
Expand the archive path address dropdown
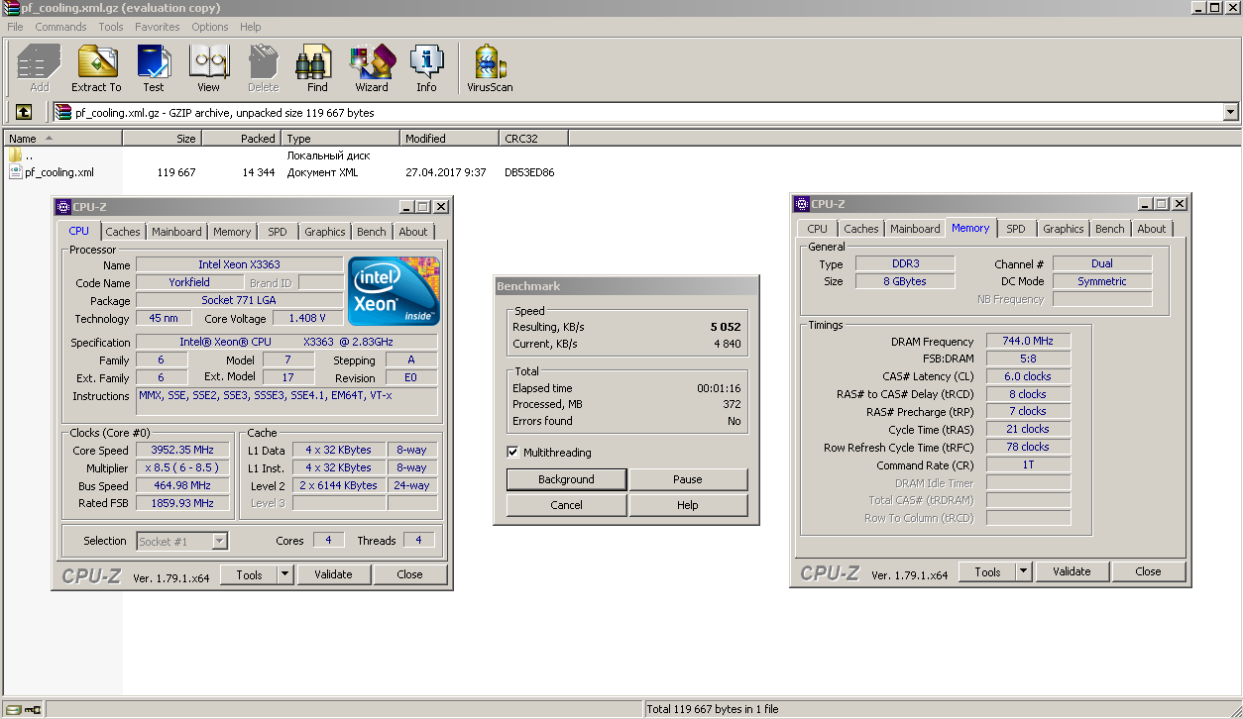pos(1231,113)
